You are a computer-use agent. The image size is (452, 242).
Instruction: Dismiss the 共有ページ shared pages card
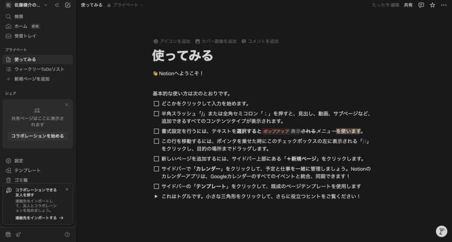tap(67, 105)
